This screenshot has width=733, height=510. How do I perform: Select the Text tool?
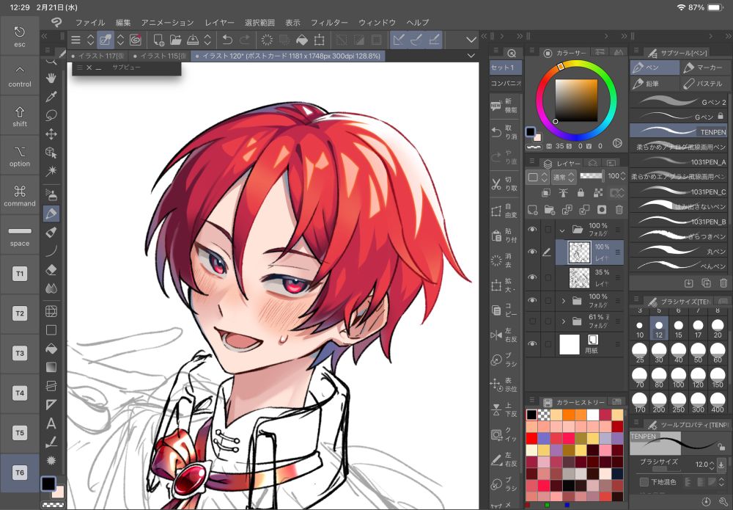click(x=51, y=423)
